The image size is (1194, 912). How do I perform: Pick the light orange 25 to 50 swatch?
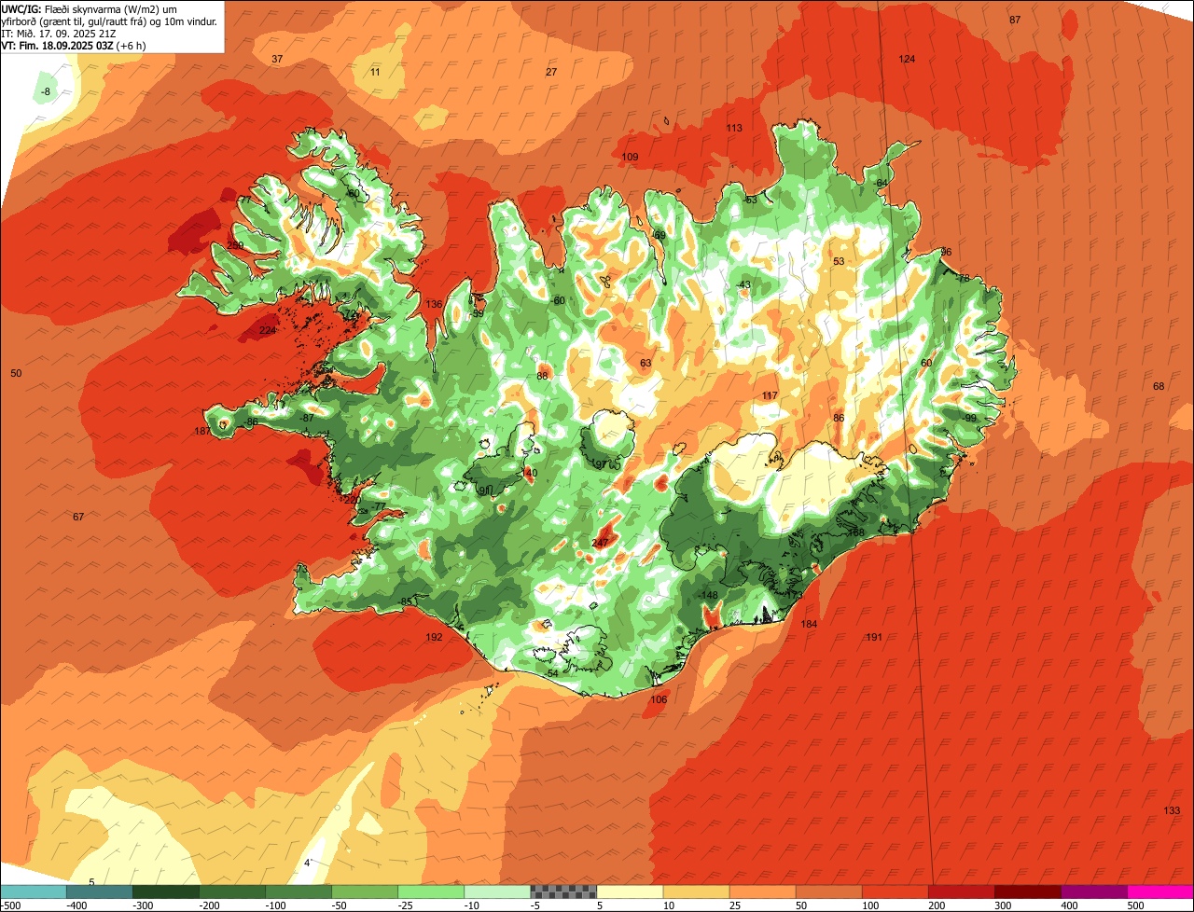(763, 891)
